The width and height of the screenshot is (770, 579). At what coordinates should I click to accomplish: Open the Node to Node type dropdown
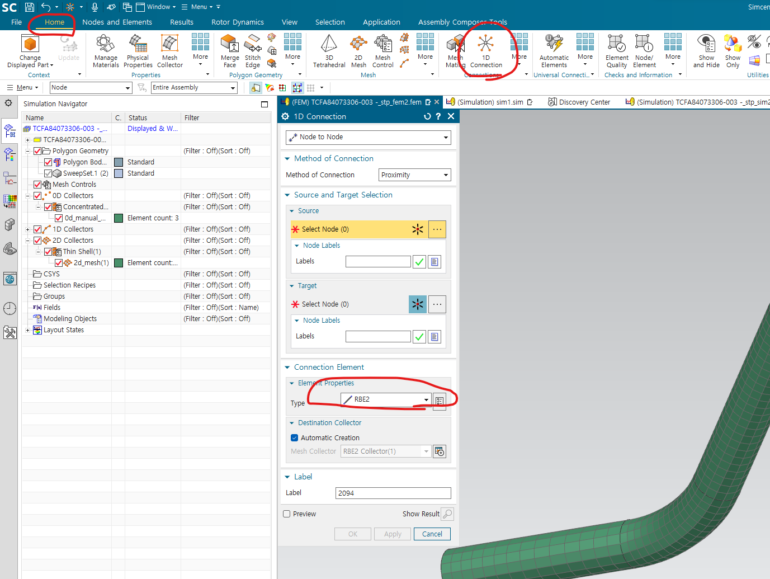[369, 138]
